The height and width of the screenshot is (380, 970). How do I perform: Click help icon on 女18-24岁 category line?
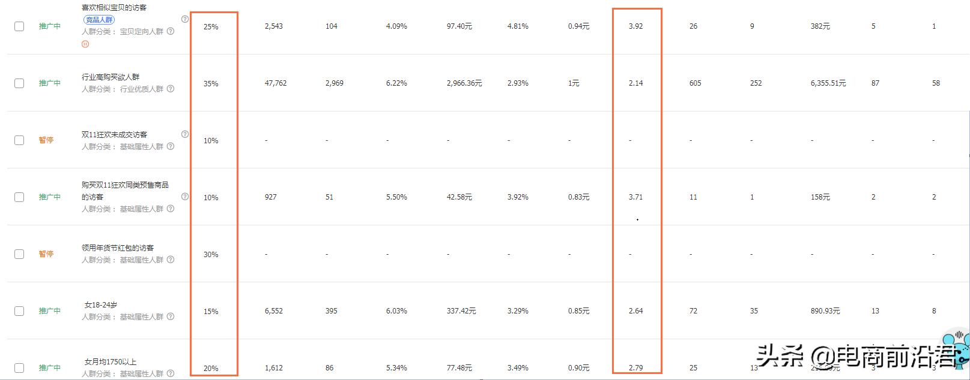[x=171, y=316]
